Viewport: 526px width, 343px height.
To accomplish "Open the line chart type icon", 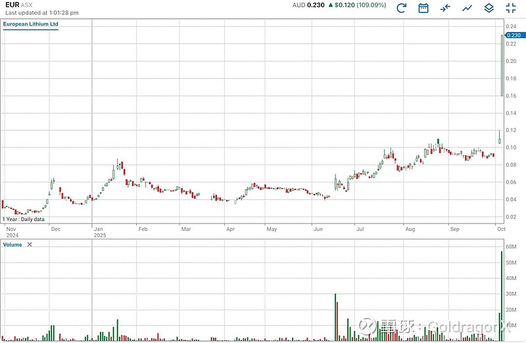I will 467,8.
